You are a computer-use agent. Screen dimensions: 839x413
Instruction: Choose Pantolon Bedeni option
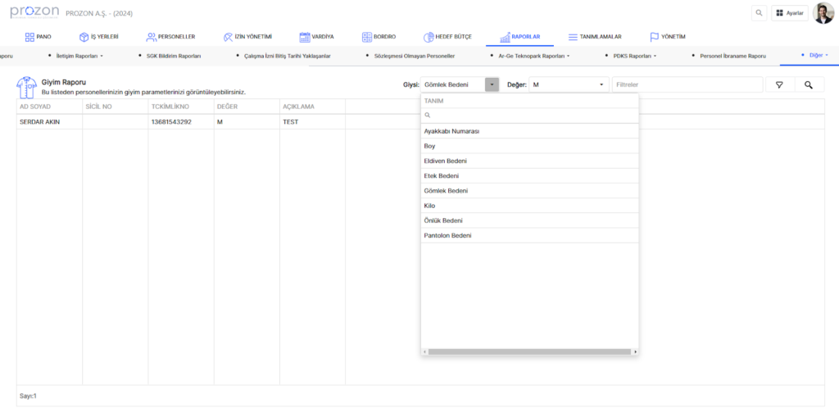(447, 235)
